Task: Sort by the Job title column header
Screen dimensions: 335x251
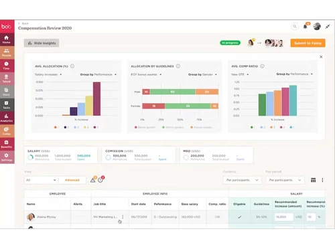Action: pyautogui.click(x=100, y=204)
